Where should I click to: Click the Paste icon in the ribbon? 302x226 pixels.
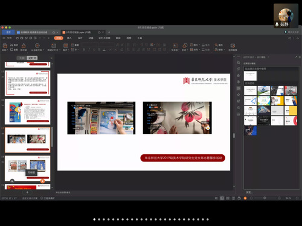point(5,46)
